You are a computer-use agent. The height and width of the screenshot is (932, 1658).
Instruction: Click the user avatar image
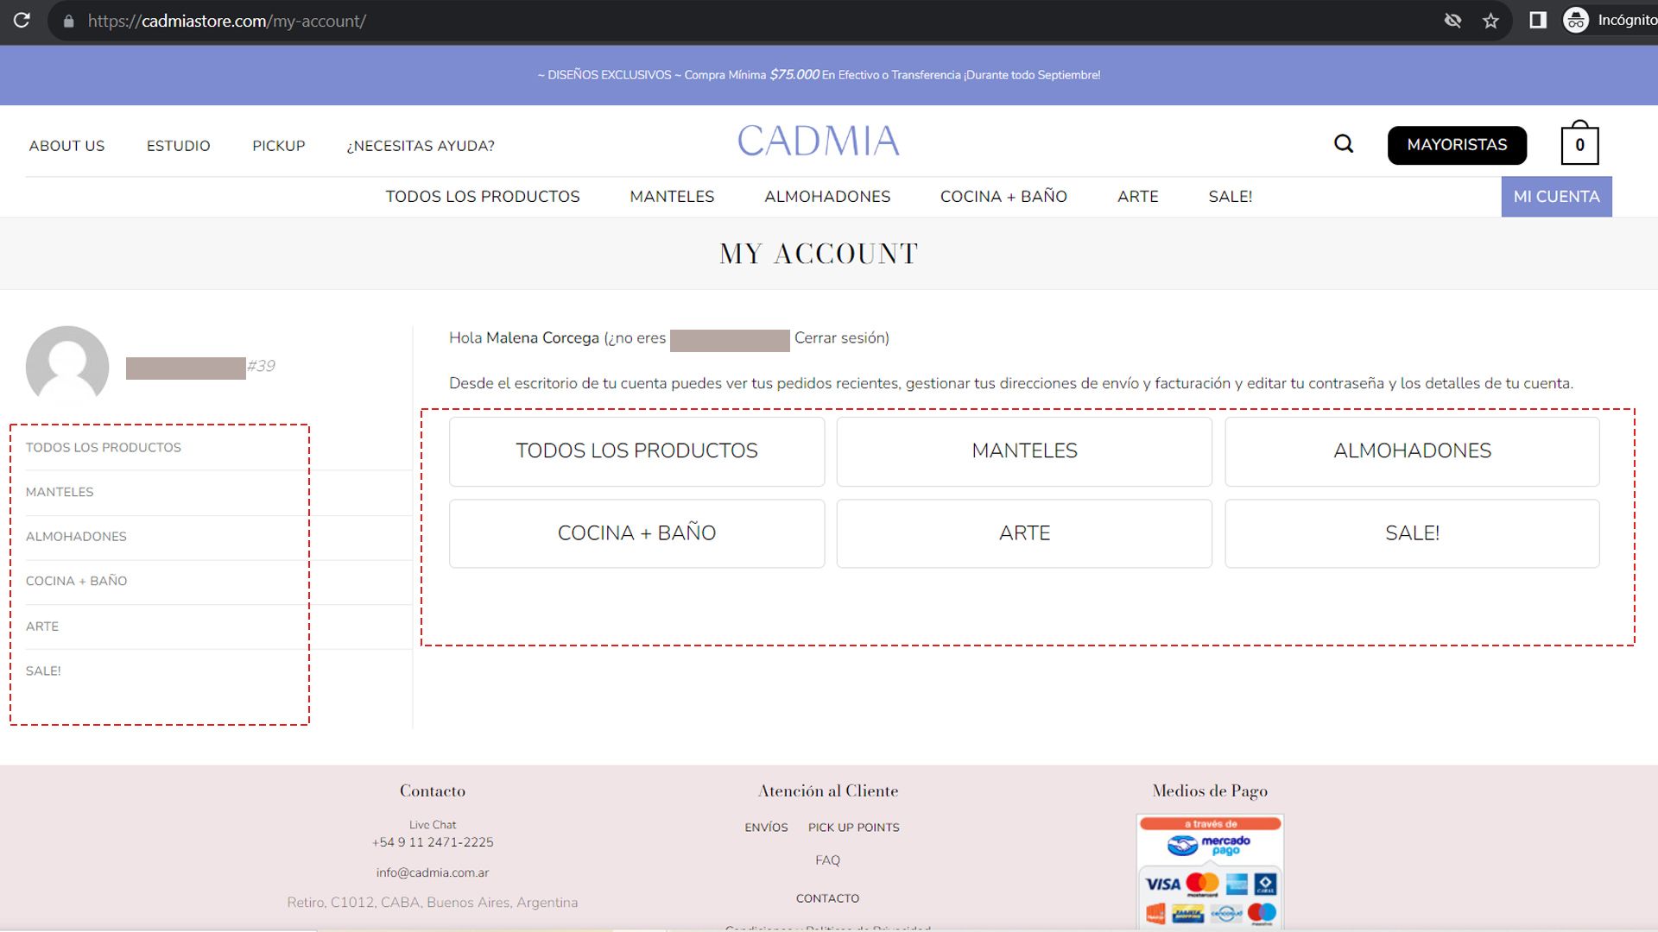coord(67,366)
